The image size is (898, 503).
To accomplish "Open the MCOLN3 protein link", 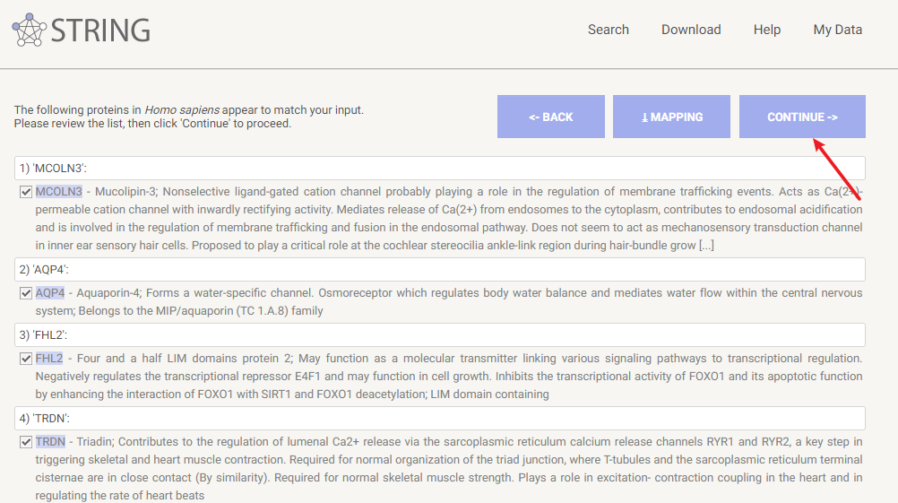I will pos(59,192).
